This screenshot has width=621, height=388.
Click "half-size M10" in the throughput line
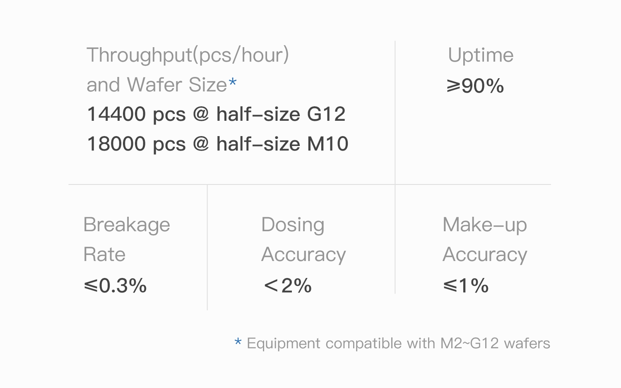tap(282, 144)
